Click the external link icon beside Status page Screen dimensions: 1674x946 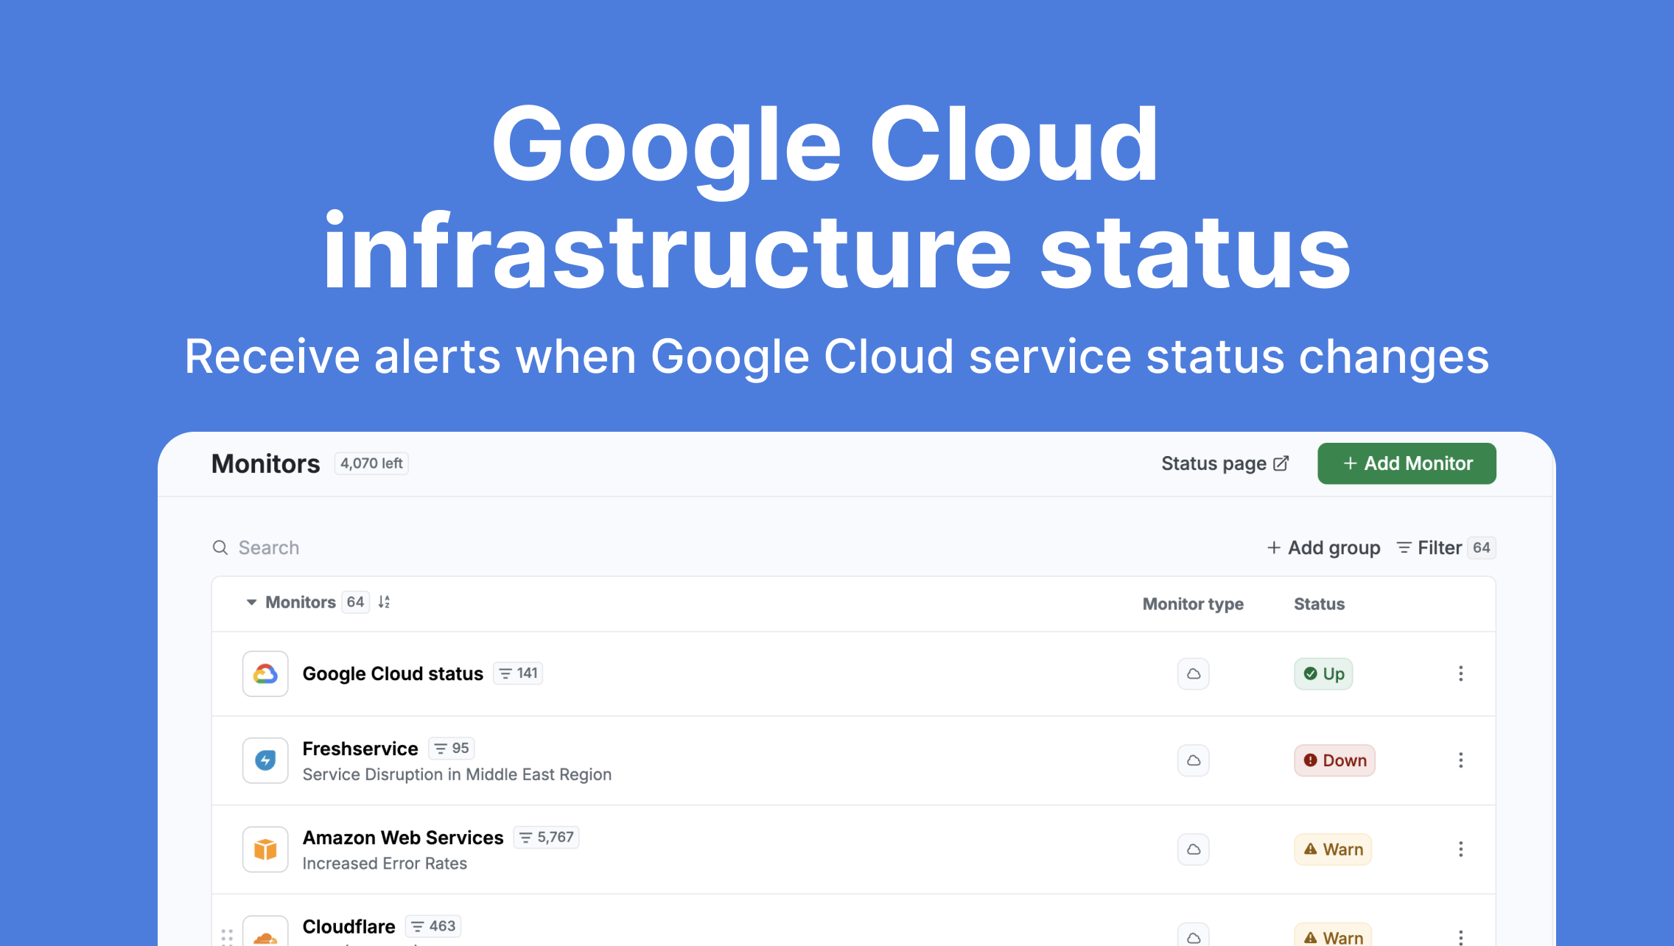[1281, 463]
